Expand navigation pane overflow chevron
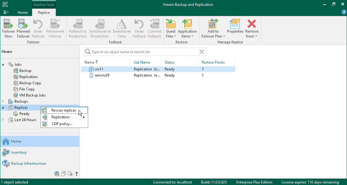The width and height of the screenshot is (347, 185). tap(76, 174)
